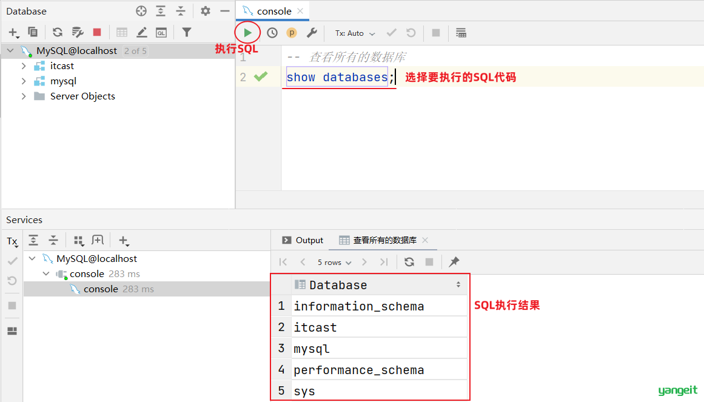Click Add Service plus dropdown
Screen dimensions: 704x402
[x=124, y=241]
